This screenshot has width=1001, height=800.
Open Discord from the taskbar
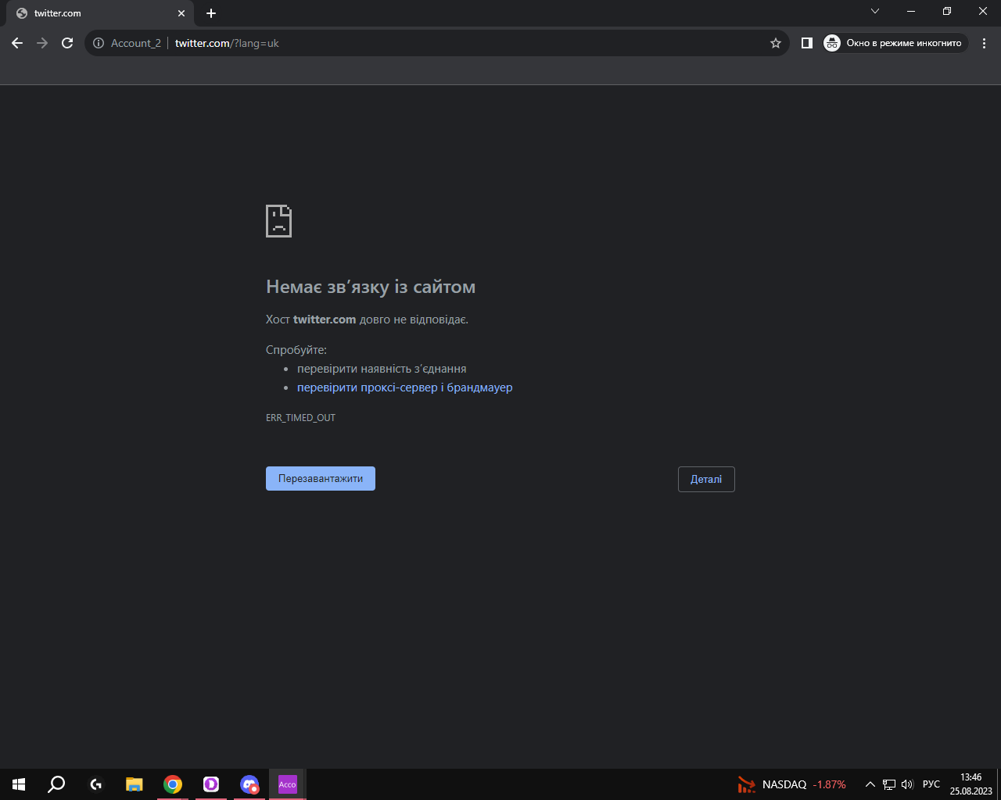coord(249,784)
